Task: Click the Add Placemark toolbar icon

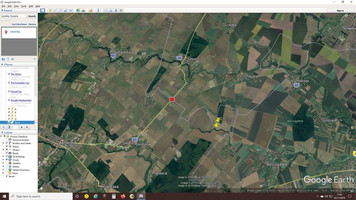Action: pyautogui.click(x=50, y=10)
